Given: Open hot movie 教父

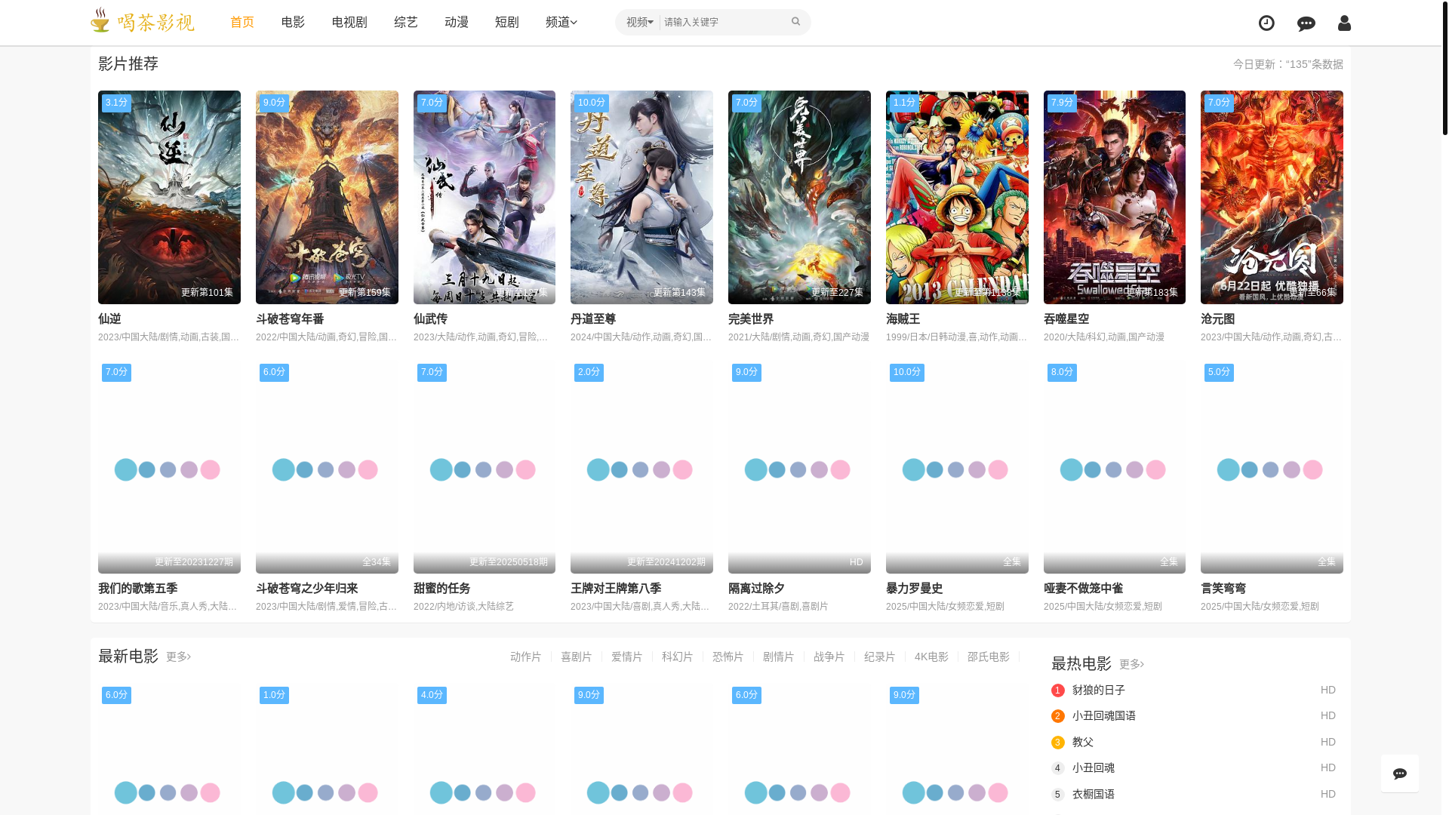Looking at the screenshot, I should [x=1082, y=743].
